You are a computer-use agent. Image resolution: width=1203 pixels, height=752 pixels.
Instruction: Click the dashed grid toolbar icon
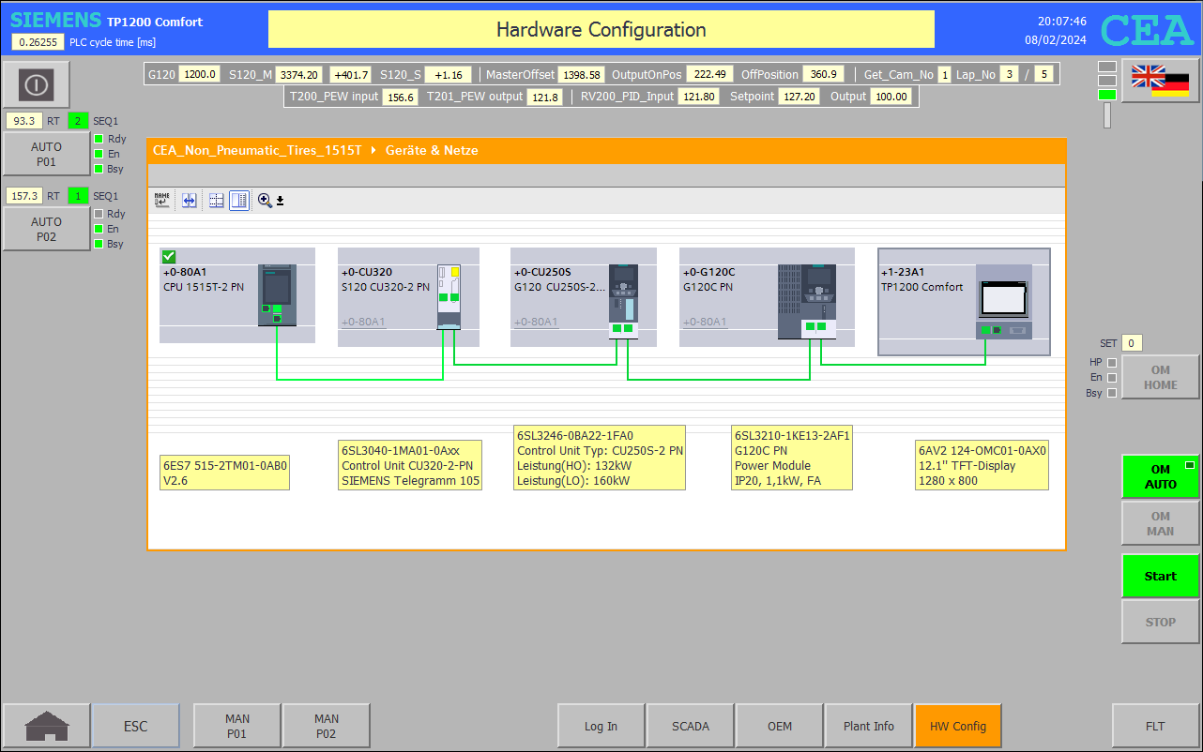(216, 200)
